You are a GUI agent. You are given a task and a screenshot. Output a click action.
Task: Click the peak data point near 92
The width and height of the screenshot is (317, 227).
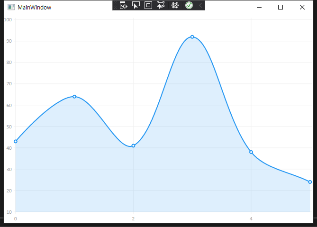192,37
